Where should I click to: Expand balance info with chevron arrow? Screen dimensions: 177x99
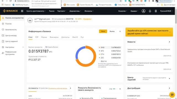(x=120, y=31)
